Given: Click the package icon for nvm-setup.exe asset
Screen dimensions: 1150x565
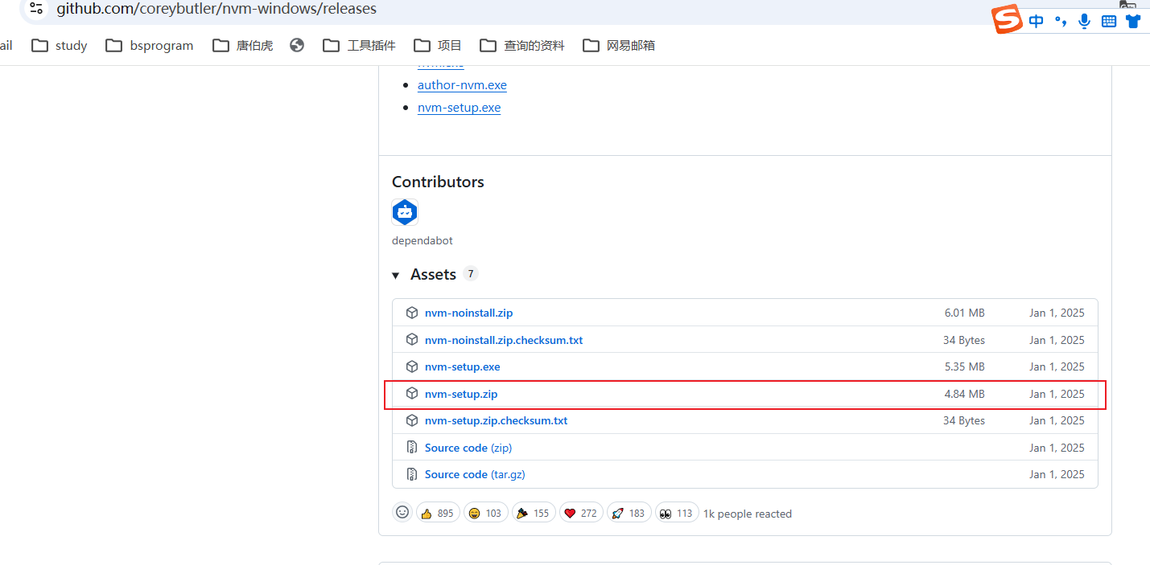Looking at the screenshot, I should 412,366.
